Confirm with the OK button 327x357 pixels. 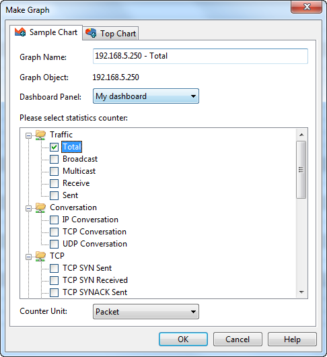click(x=183, y=339)
